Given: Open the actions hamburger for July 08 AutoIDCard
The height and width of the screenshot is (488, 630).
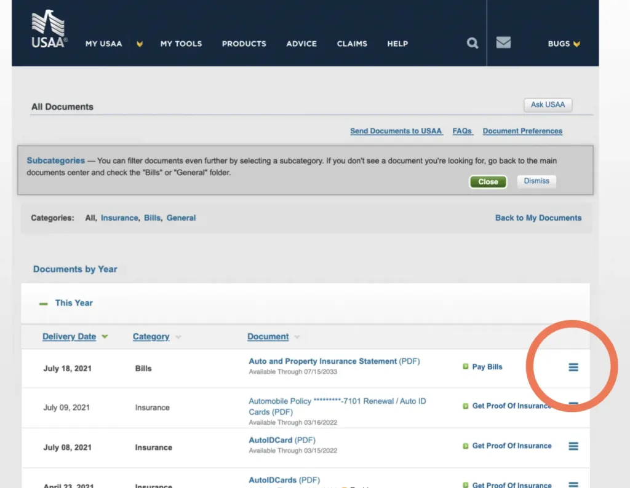Looking at the screenshot, I should point(573,446).
